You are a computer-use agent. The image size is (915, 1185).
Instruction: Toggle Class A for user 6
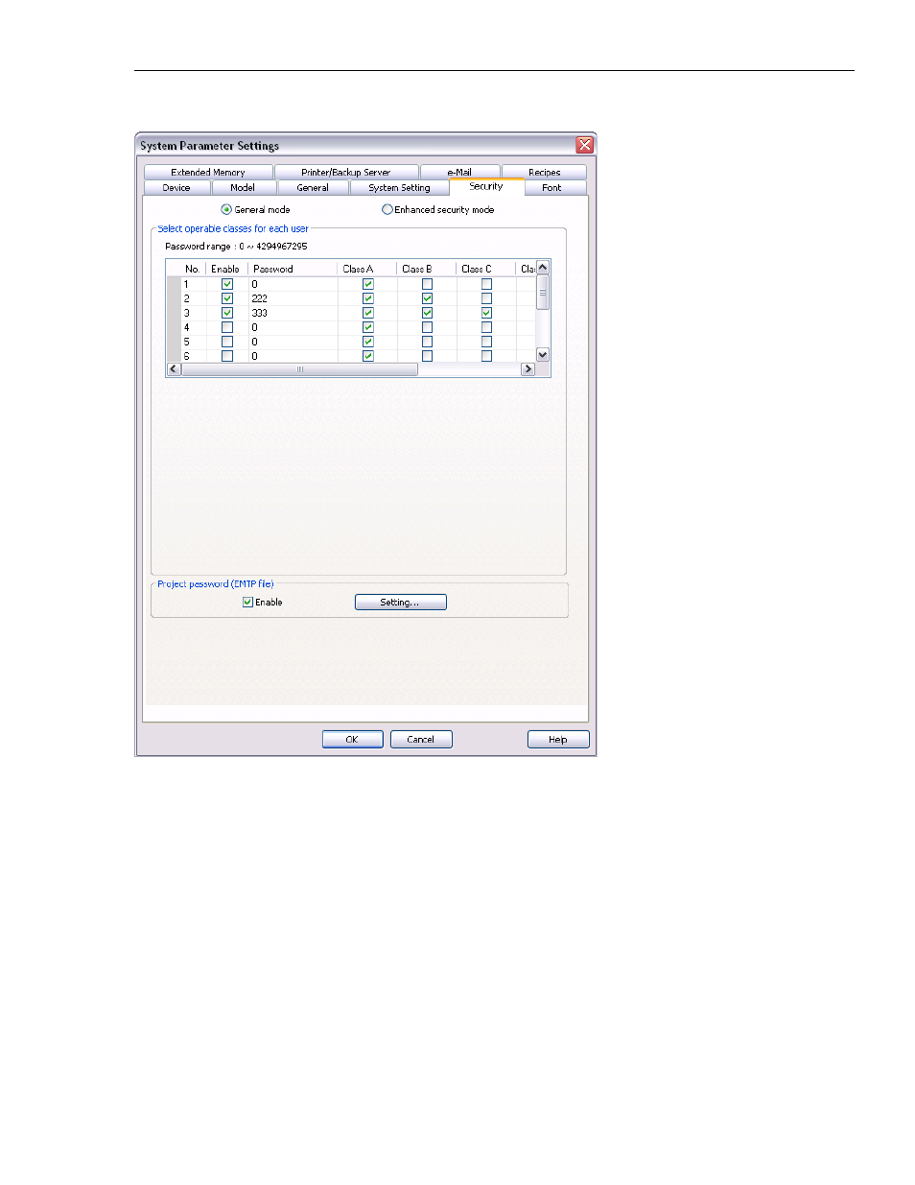(x=368, y=355)
